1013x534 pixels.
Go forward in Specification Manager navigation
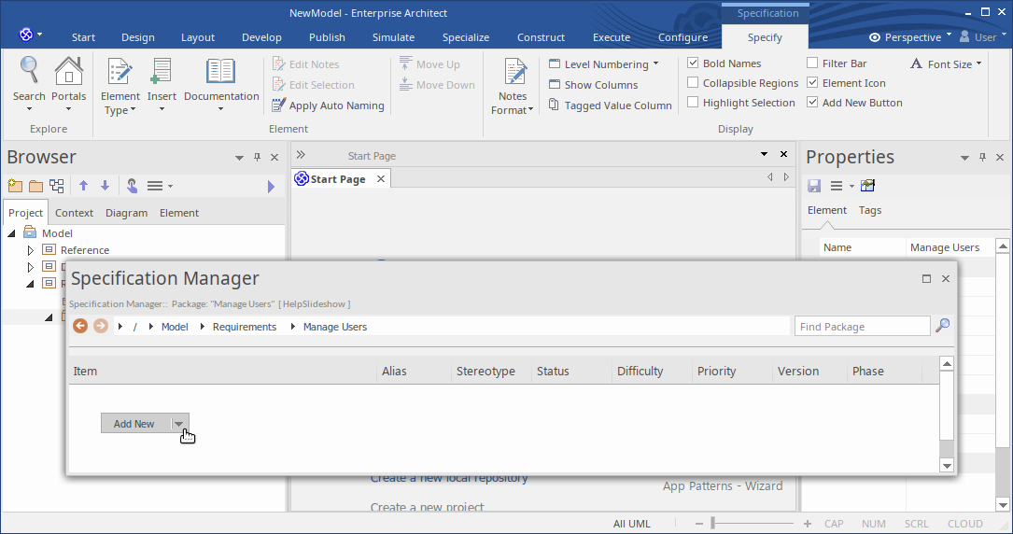[x=100, y=326]
